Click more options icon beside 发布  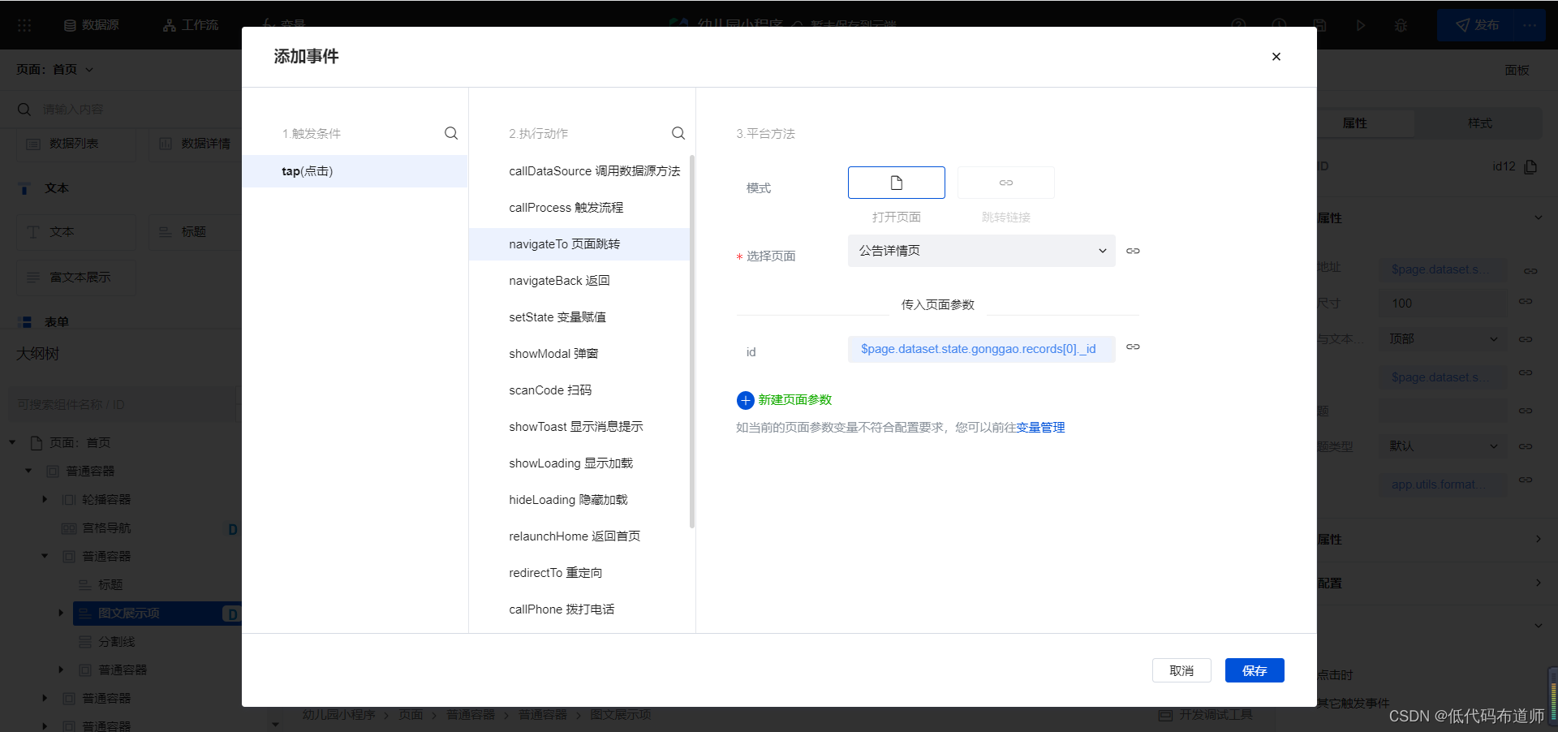point(1530,25)
